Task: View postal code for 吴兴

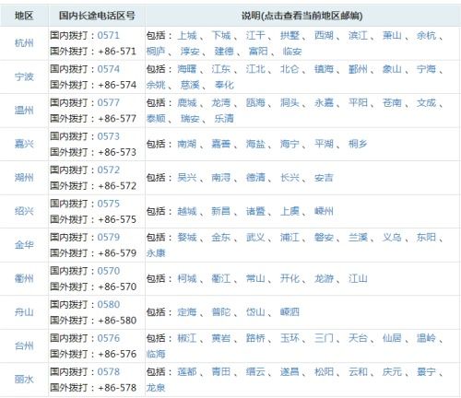Action: tap(187, 178)
